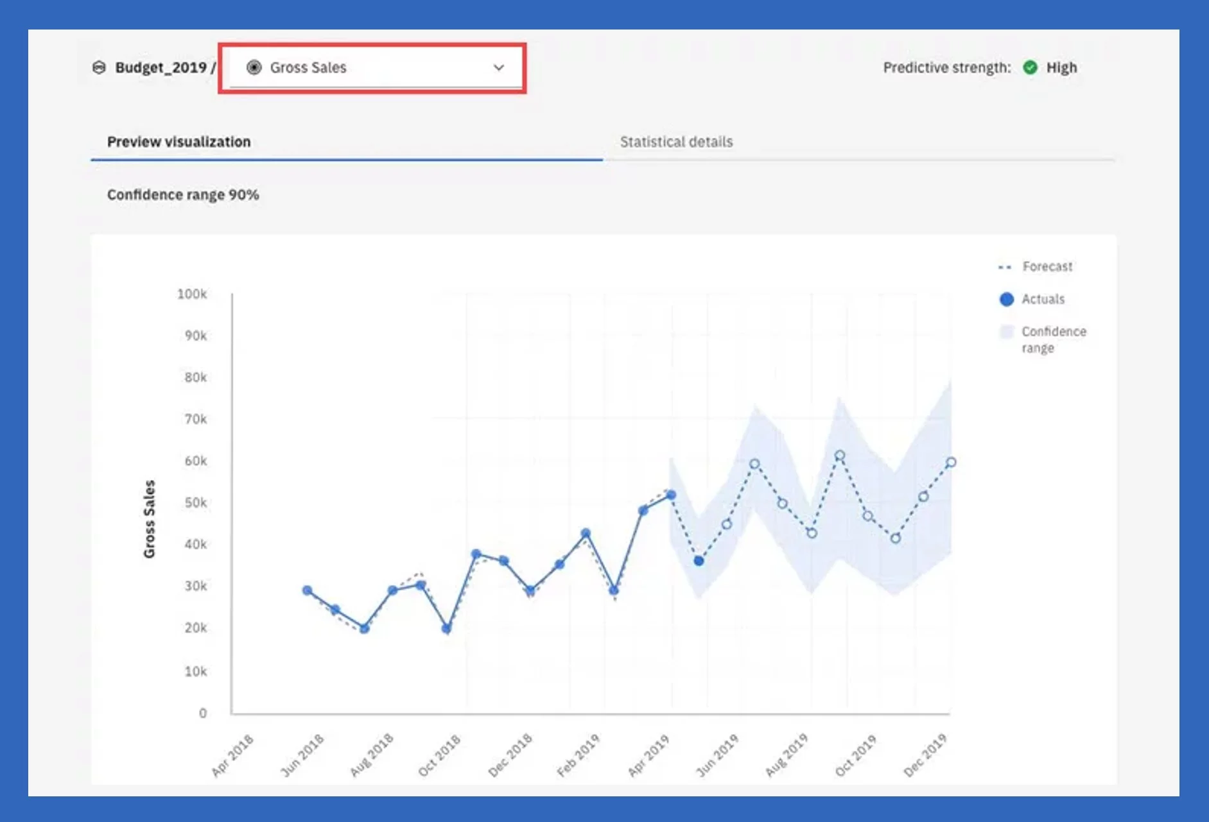Click the High predictive strength label

click(1061, 67)
